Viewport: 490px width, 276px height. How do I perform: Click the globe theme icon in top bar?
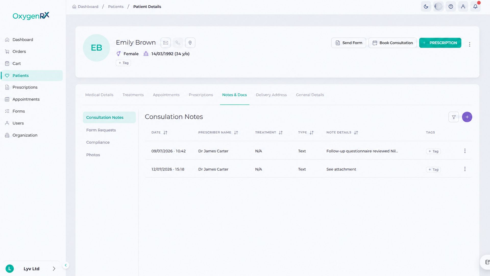438,7
